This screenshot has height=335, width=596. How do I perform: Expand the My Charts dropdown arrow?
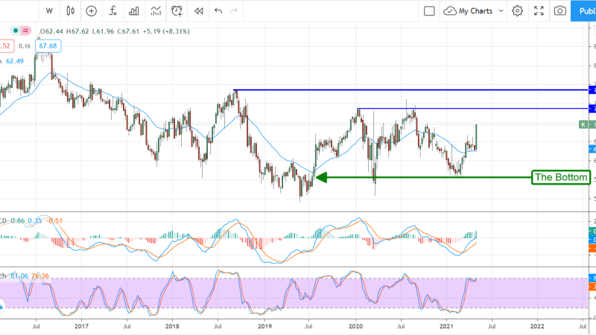(500, 11)
